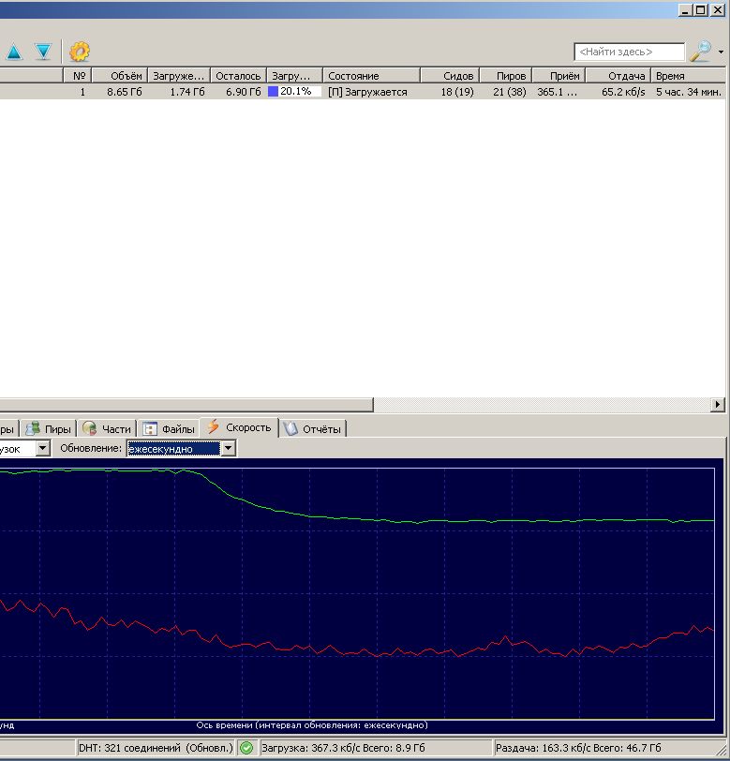Select the Скорость tab
This screenshot has height=761, width=730.
coord(239,427)
